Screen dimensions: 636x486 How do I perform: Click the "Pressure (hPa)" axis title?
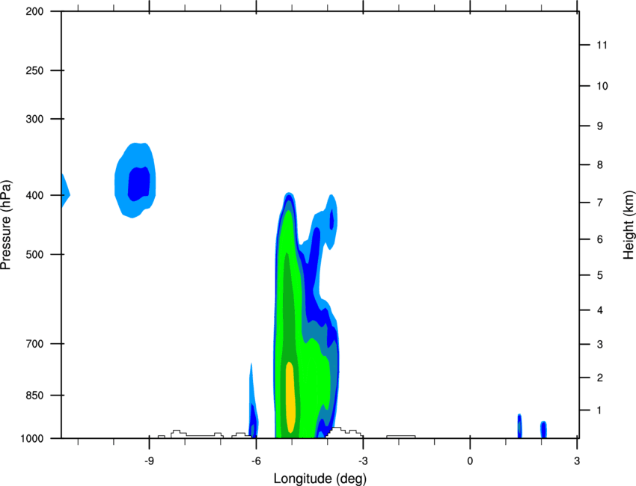6,225
